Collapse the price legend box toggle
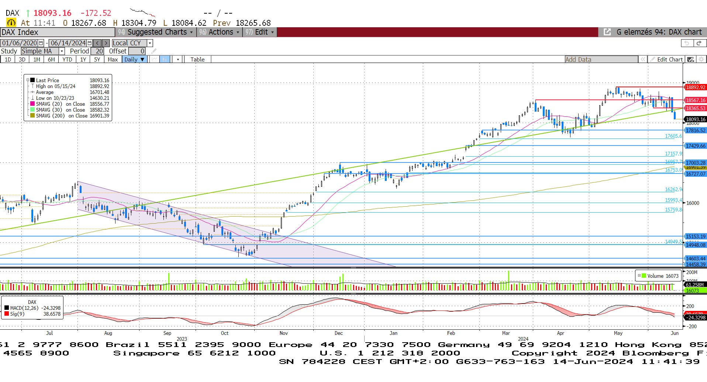707x382 pixels. [x=28, y=80]
